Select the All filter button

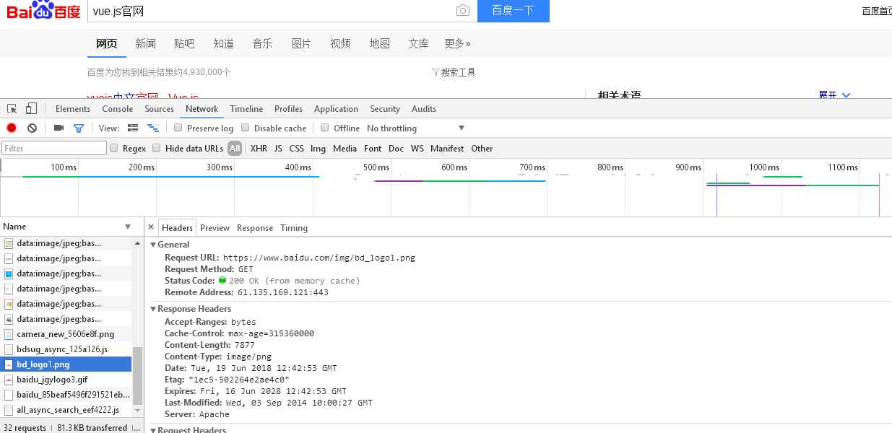click(x=235, y=149)
